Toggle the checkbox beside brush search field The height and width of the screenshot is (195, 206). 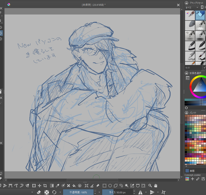[x=204, y=68]
